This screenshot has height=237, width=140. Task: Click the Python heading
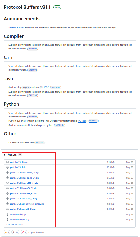(11, 104)
